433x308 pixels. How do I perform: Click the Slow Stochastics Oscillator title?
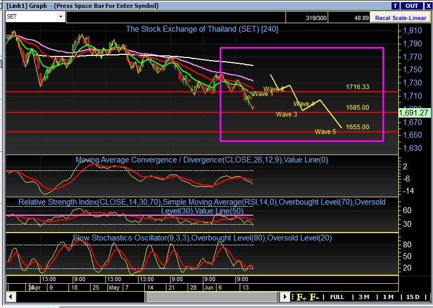202,238
